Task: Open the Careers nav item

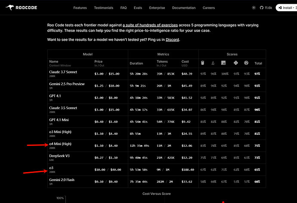Action: 208,8
